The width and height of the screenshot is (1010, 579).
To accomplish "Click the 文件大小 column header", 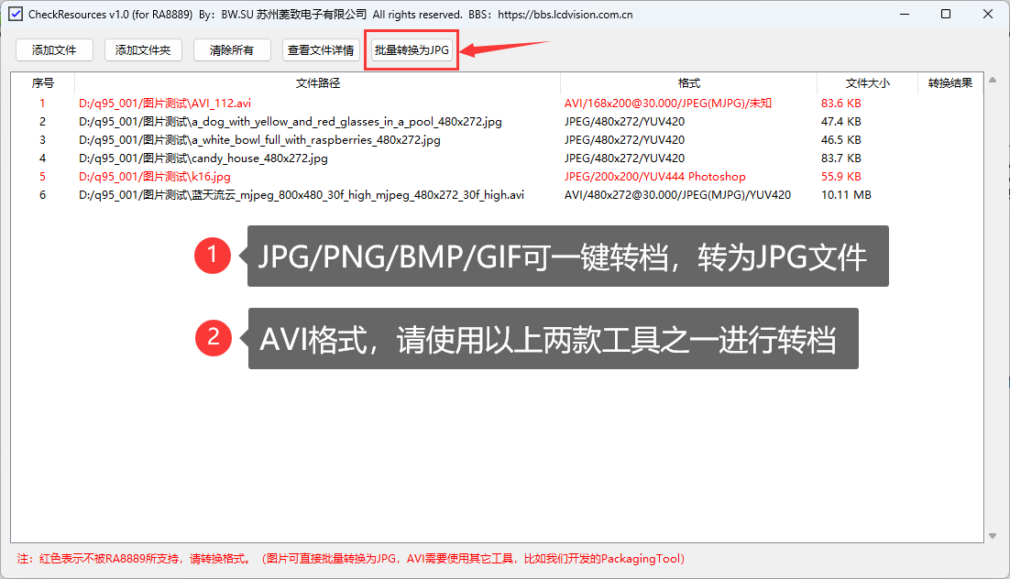I will (866, 83).
